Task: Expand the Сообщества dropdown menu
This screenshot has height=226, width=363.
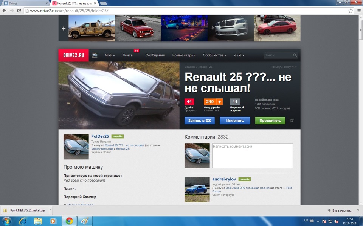Action: (215, 55)
